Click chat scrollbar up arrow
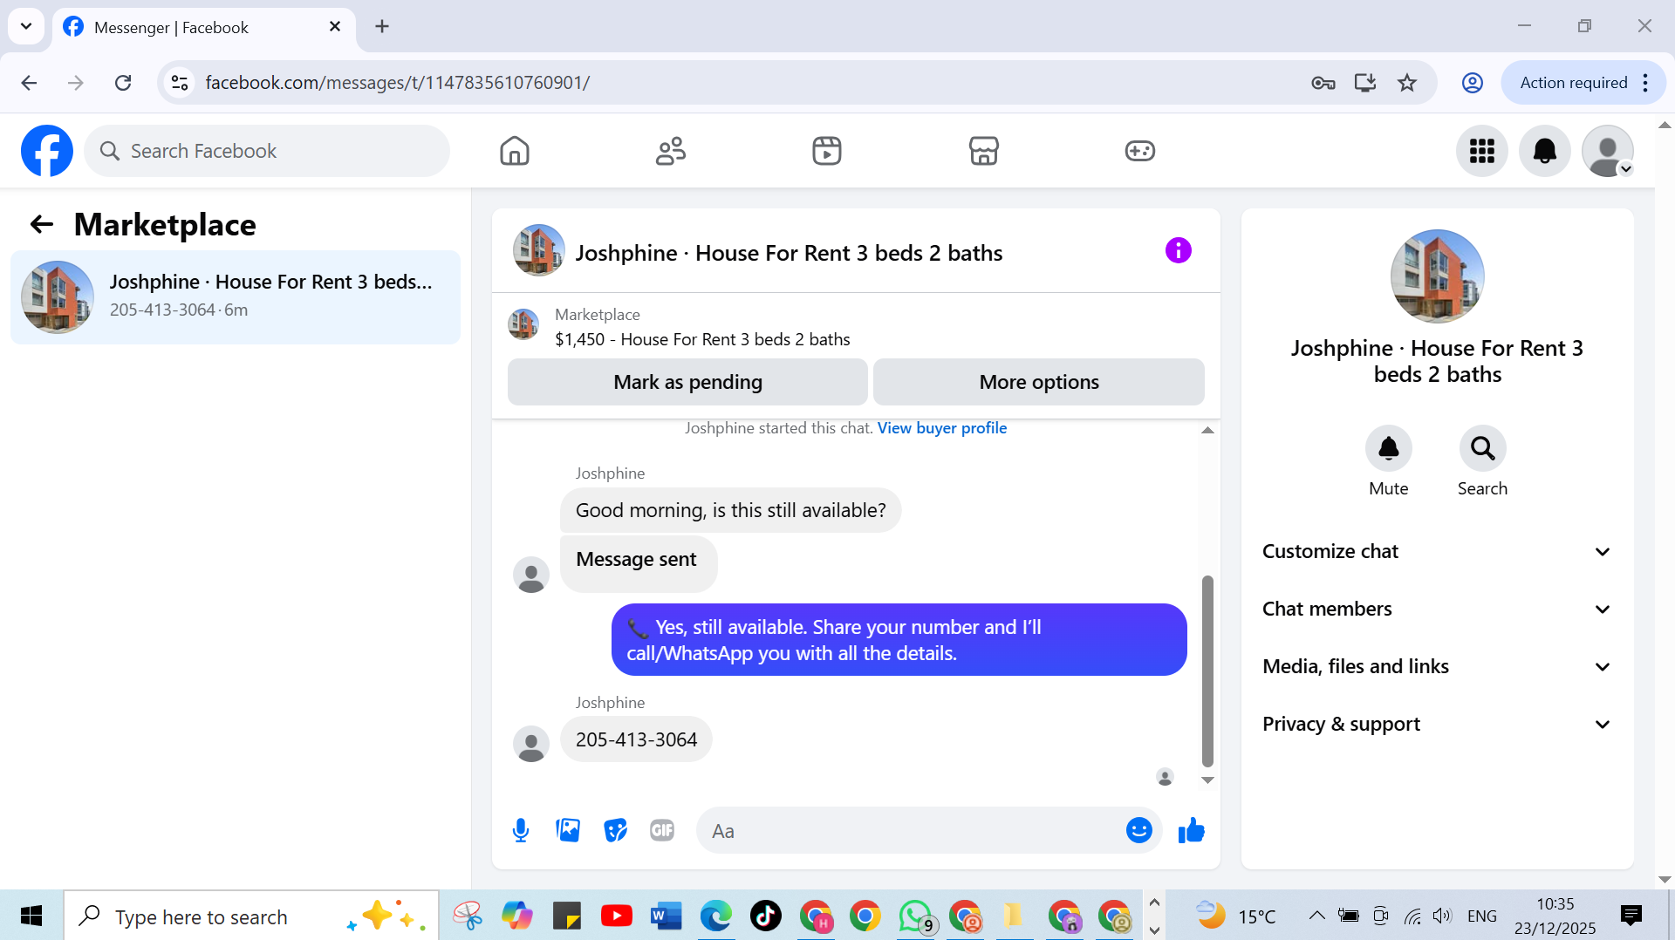Image resolution: width=1675 pixels, height=940 pixels. pyautogui.click(x=1207, y=431)
